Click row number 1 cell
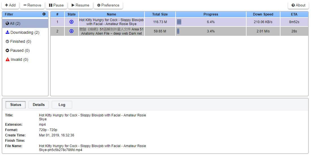 (x=57, y=22)
